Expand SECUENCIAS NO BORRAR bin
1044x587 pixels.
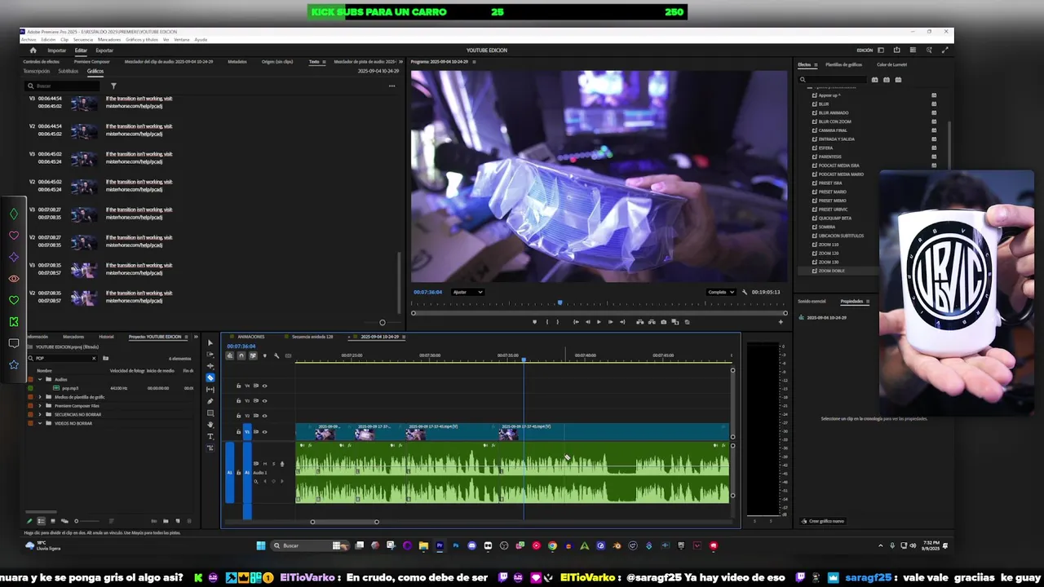pos(40,414)
